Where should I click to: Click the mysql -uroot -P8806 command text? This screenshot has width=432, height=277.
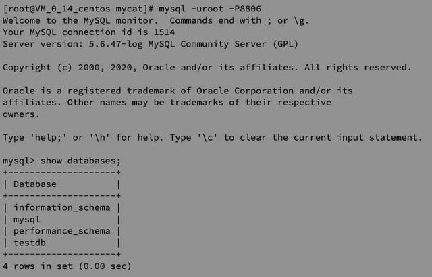click(x=210, y=9)
